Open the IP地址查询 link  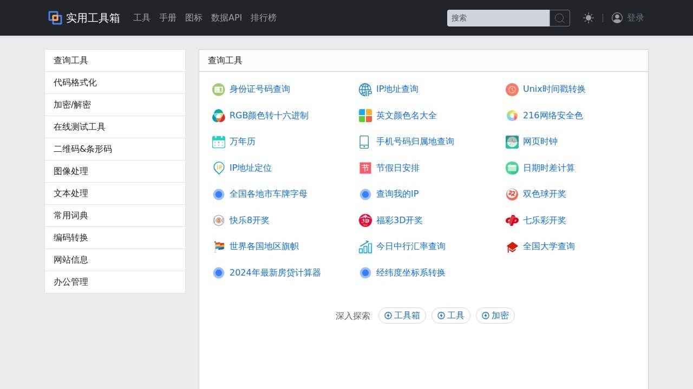tap(398, 89)
